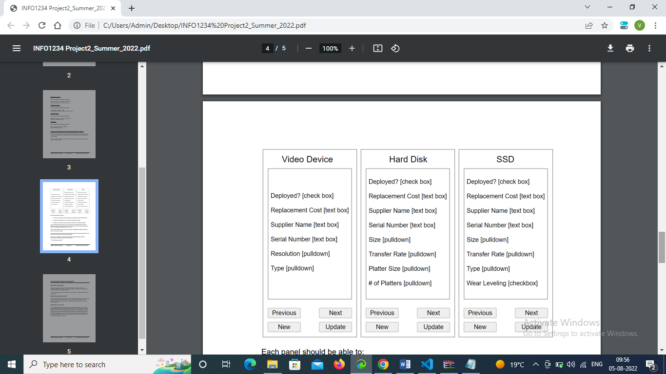
Task: Switch to Google Chrome on the taskbar
Action: (x=383, y=364)
